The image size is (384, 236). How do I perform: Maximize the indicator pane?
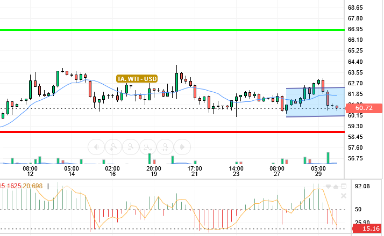(x=344, y=187)
